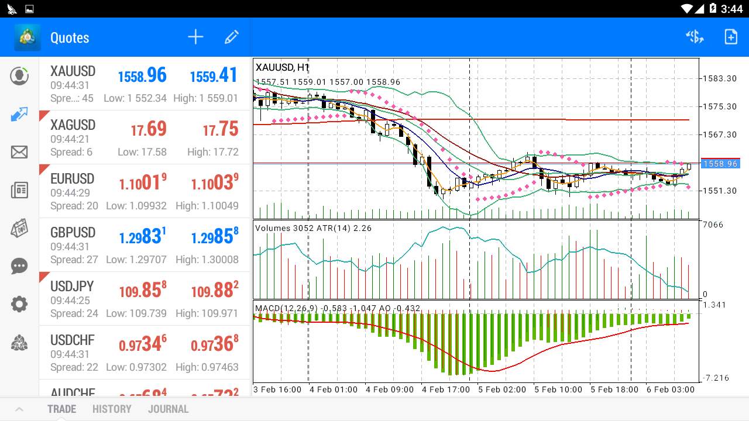Select XAUUSD quote row
The image size is (749, 421).
[145, 84]
